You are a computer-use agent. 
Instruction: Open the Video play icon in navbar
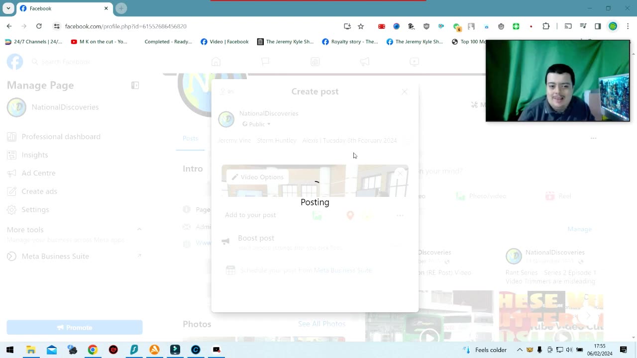pos(415,62)
